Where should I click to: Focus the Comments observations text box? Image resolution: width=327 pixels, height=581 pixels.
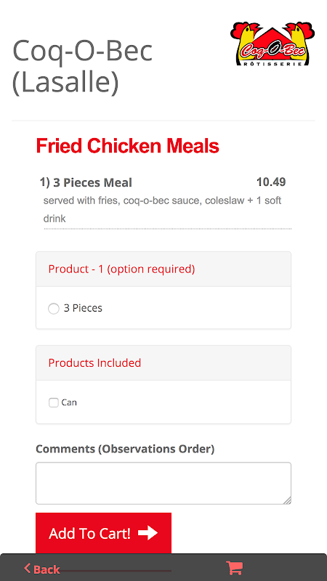[163, 483]
